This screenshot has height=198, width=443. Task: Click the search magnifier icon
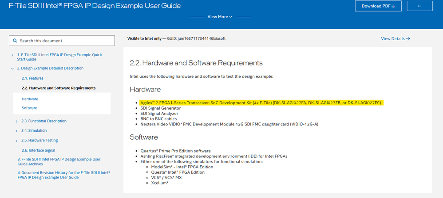pyautogui.click(x=15, y=41)
